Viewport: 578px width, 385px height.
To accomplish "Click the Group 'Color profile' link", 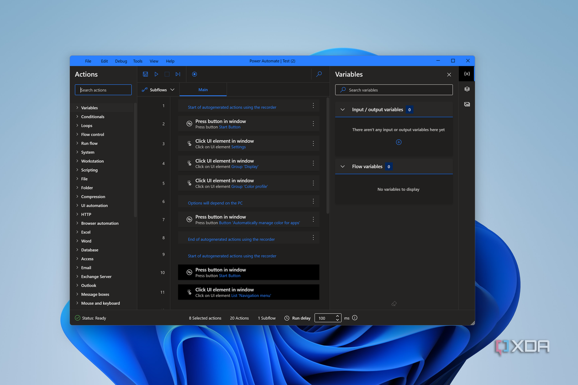I will click(249, 186).
